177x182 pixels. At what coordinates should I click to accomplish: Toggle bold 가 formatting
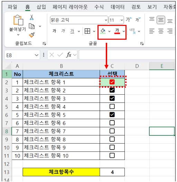coord(54,31)
